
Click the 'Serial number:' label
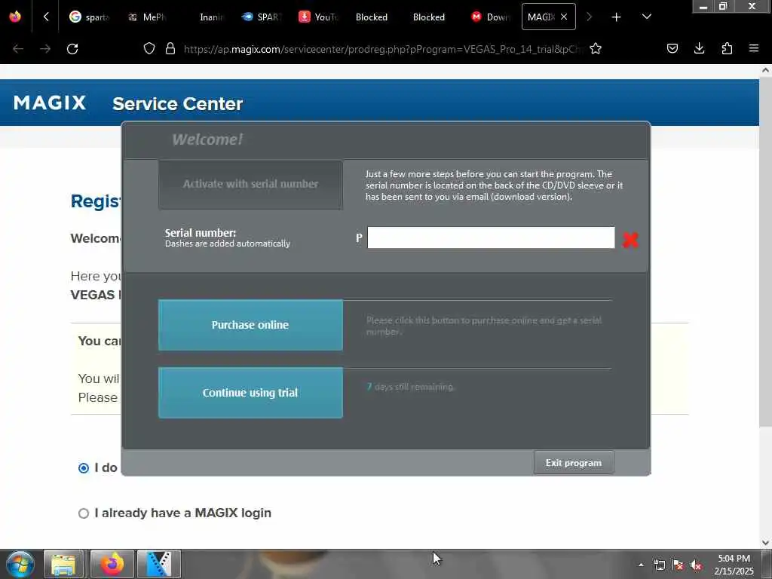tap(201, 233)
